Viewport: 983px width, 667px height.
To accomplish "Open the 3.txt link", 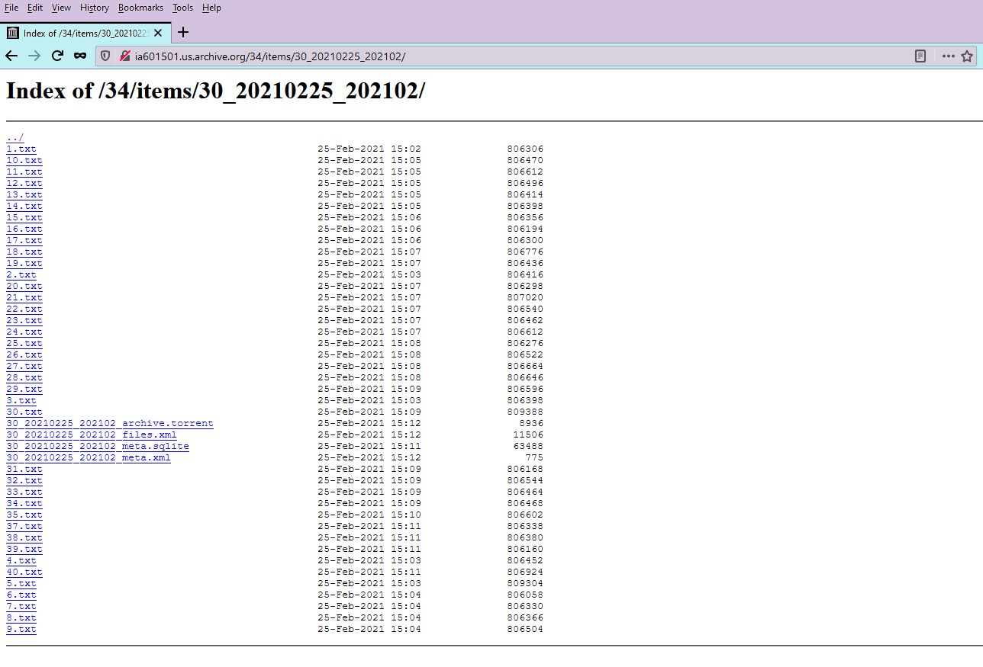I will point(21,400).
